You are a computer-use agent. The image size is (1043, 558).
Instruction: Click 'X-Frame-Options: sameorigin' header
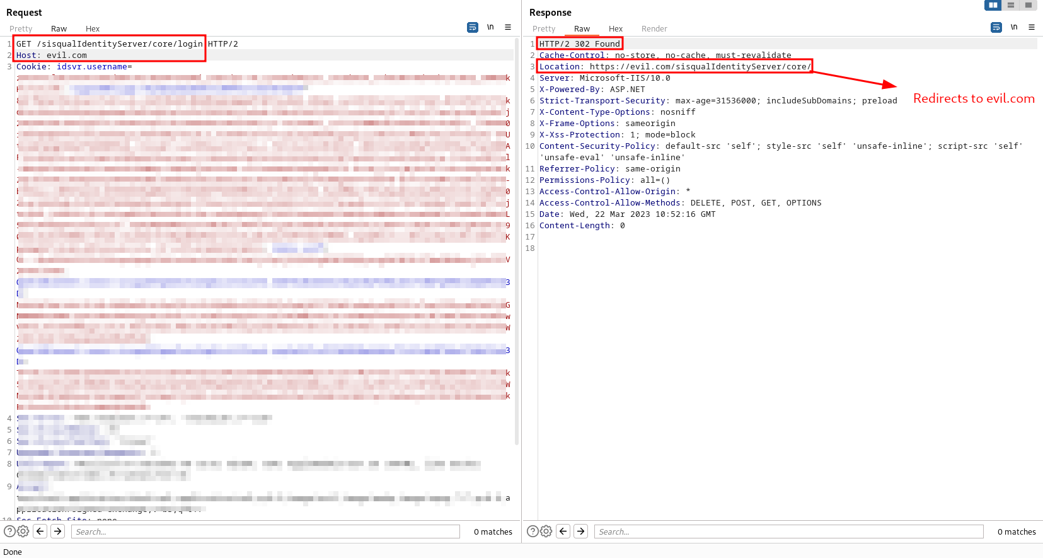608,124
